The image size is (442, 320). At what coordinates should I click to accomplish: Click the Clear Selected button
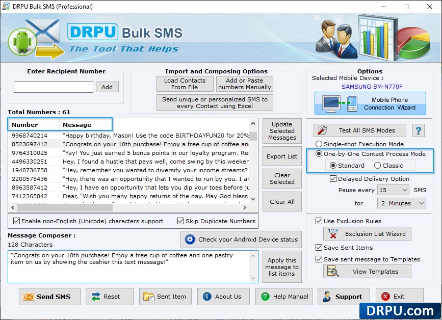(282, 178)
